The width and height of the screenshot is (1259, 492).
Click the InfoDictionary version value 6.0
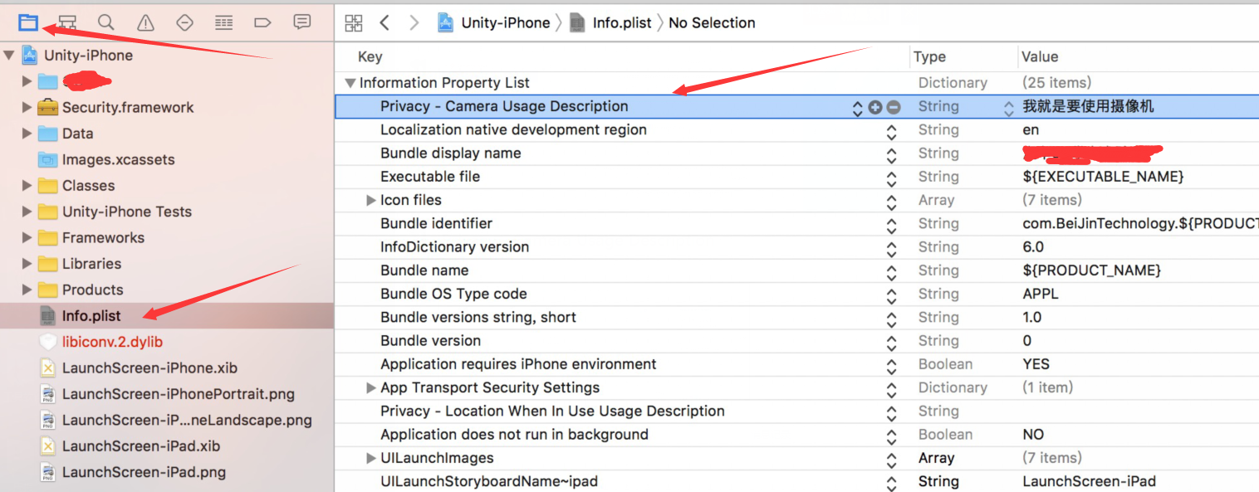(1033, 247)
